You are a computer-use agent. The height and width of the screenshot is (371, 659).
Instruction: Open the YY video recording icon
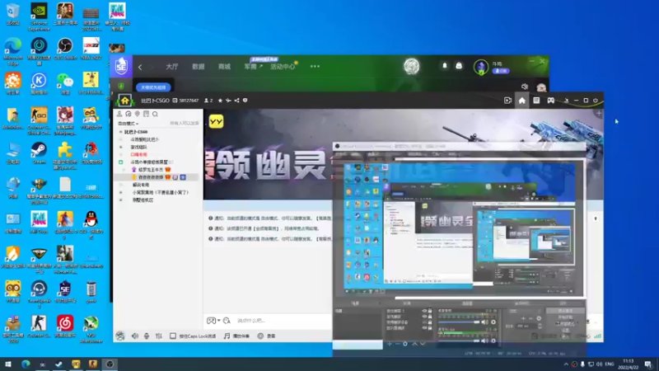coord(507,101)
